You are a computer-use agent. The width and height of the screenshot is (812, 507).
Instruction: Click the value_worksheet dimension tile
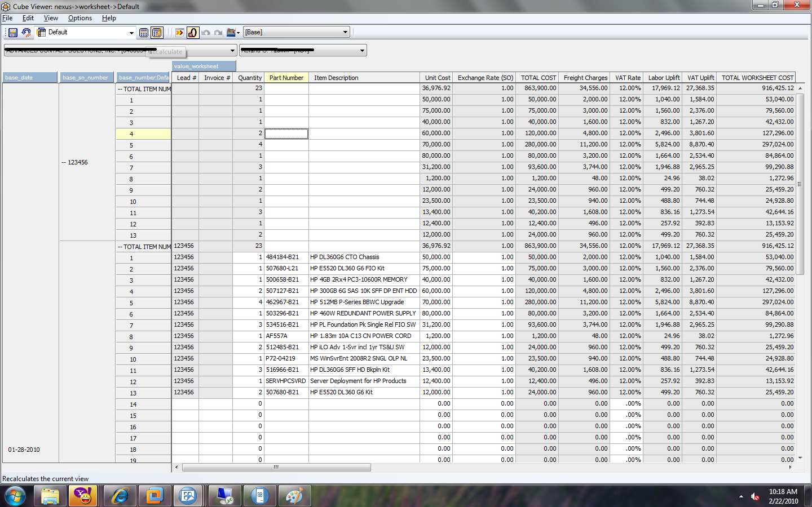[204, 66]
